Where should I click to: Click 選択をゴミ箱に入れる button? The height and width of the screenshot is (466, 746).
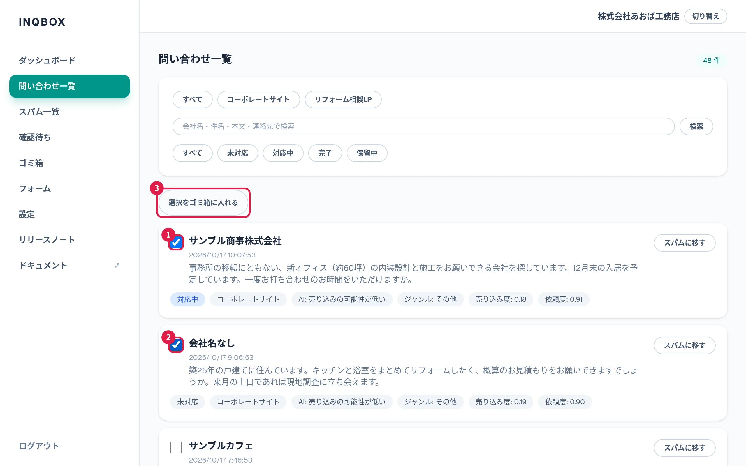tap(203, 202)
